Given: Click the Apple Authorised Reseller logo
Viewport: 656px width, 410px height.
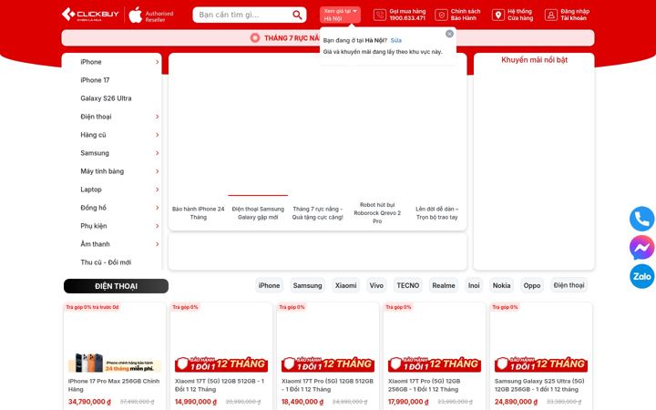Looking at the screenshot, I should coord(150,15).
